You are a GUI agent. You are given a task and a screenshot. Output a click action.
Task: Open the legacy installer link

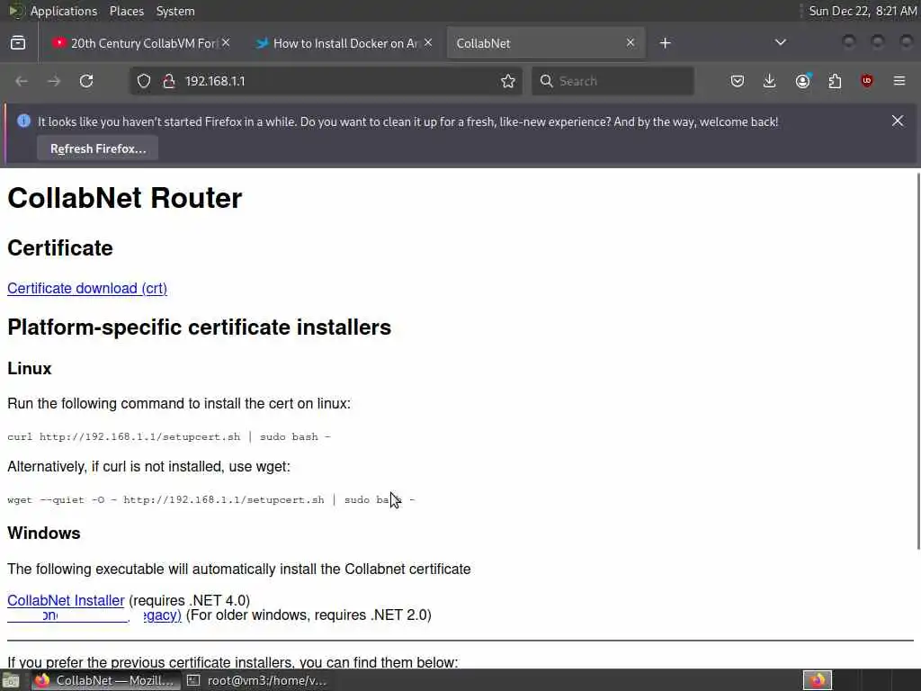point(94,615)
